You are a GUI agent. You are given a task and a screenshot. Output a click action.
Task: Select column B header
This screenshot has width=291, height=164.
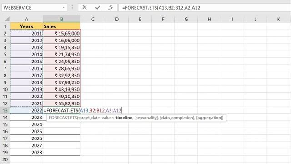[x=62, y=19]
